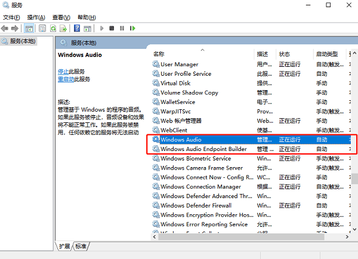Click the Forward arrow in the toolbar
358x259 pixels.
pos(16,28)
